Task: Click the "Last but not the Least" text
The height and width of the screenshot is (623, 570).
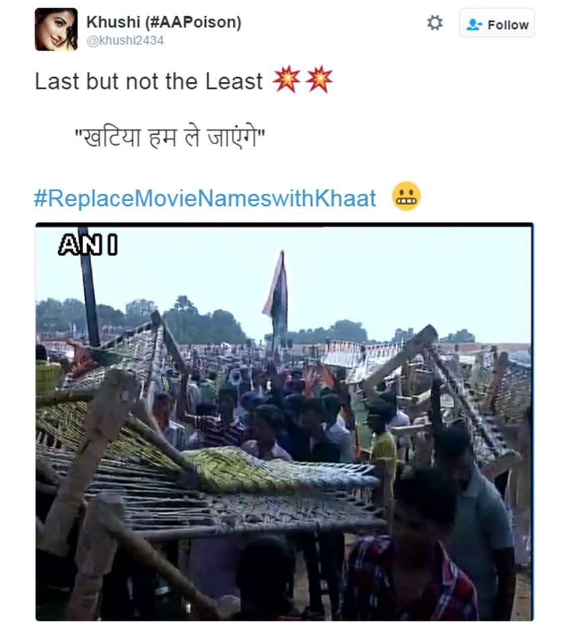Action: click(149, 81)
